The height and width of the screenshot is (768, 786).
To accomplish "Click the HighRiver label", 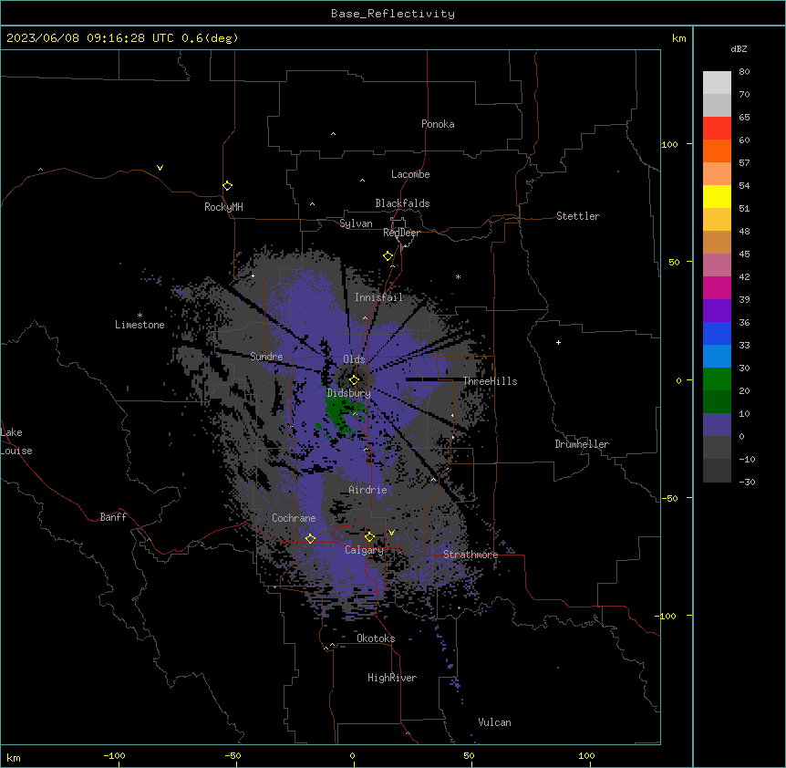I will [392, 678].
